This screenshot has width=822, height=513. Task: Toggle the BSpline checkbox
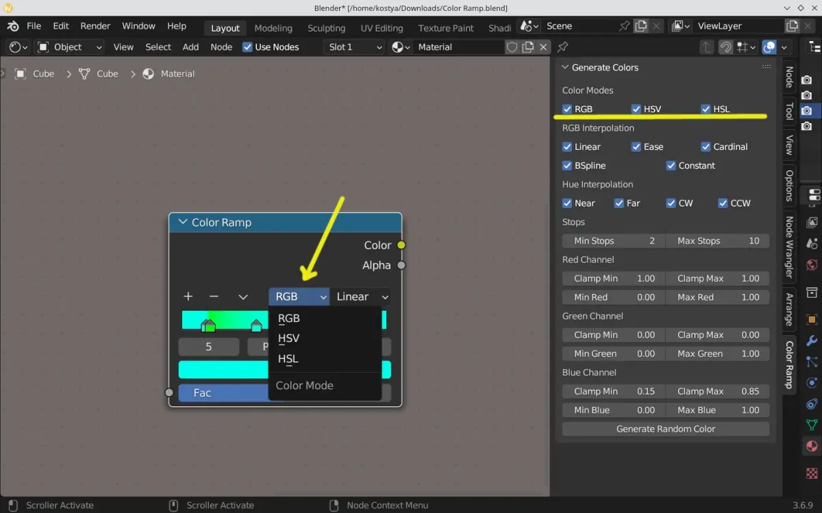click(567, 166)
